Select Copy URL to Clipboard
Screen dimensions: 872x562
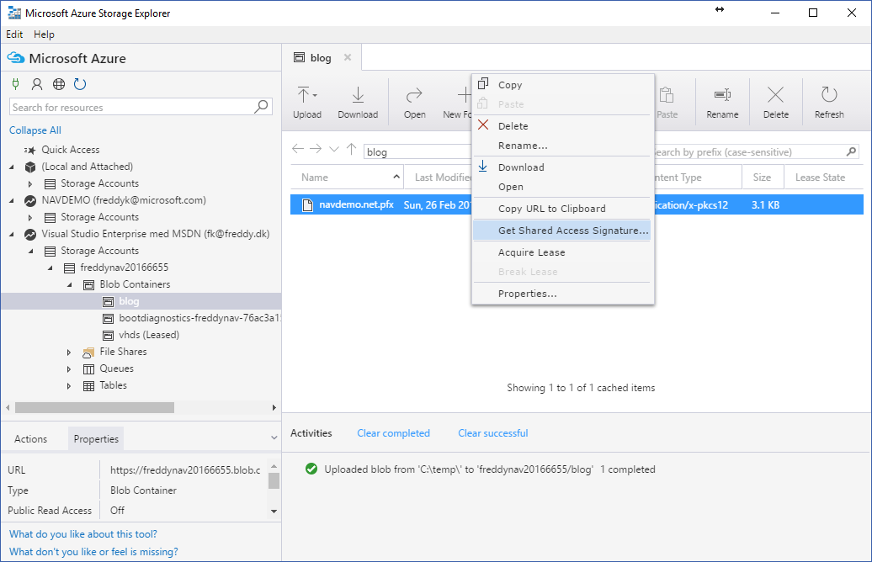tap(551, 209)
